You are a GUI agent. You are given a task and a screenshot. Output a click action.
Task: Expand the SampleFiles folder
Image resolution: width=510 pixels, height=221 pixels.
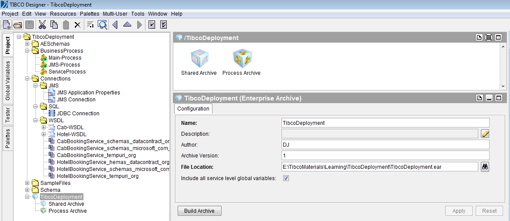[x=27, y=183]
